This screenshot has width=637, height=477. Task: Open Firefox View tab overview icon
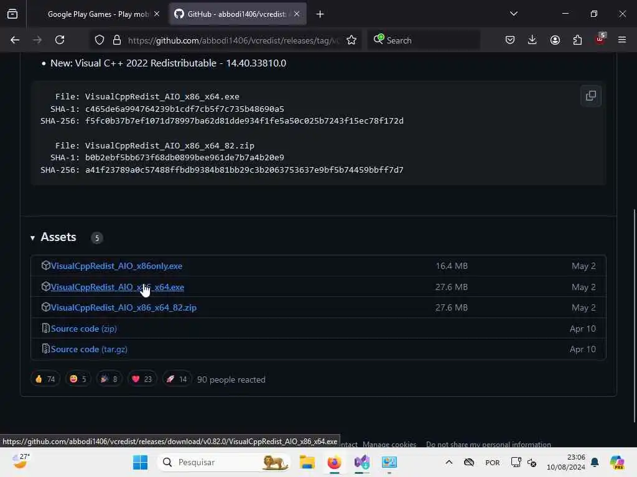(12, 14)
